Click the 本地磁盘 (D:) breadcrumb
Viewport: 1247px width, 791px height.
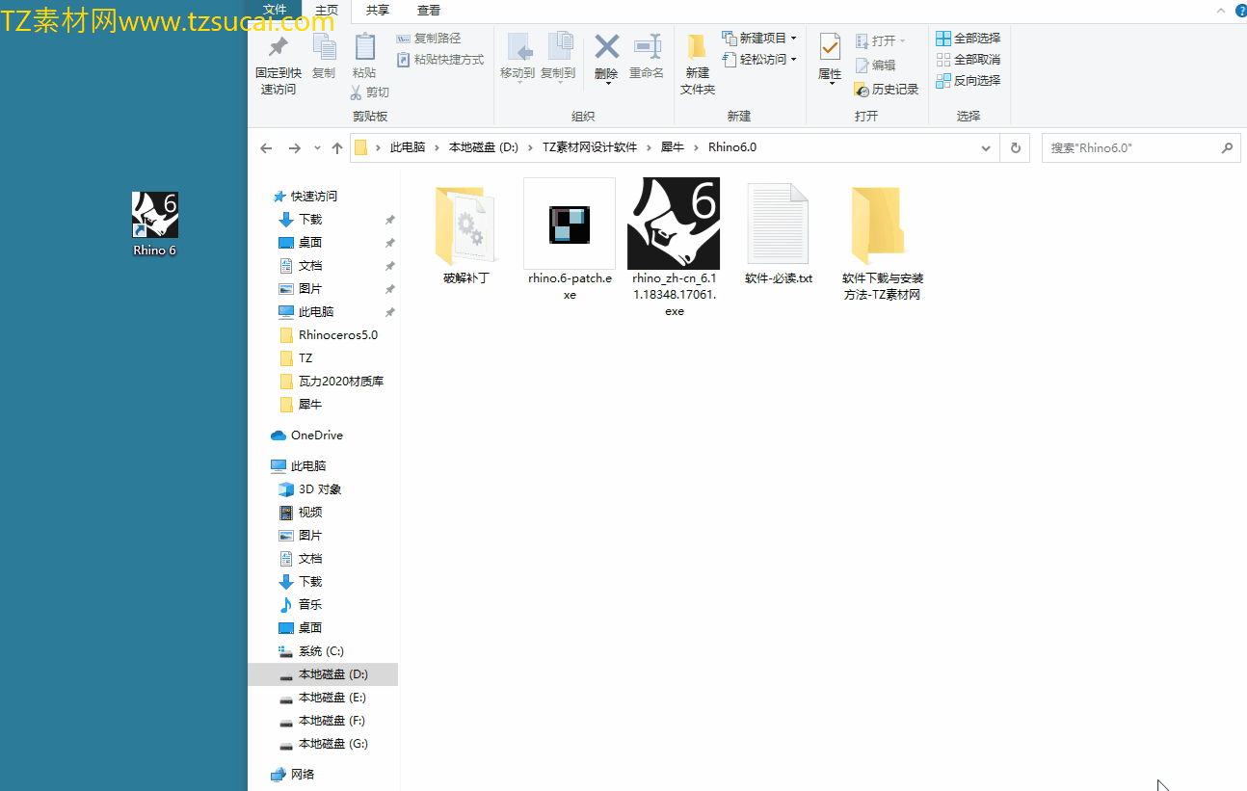click(484, 147)
